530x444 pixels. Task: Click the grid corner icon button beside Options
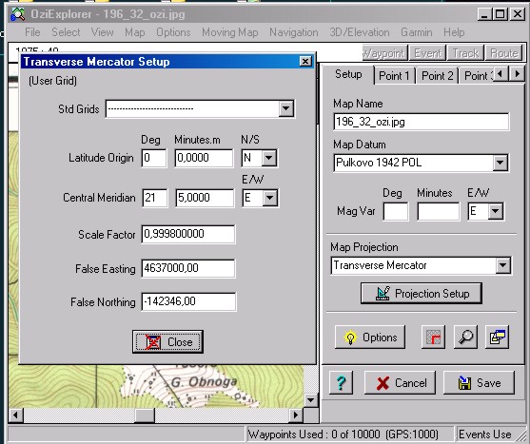coord(433,337)
